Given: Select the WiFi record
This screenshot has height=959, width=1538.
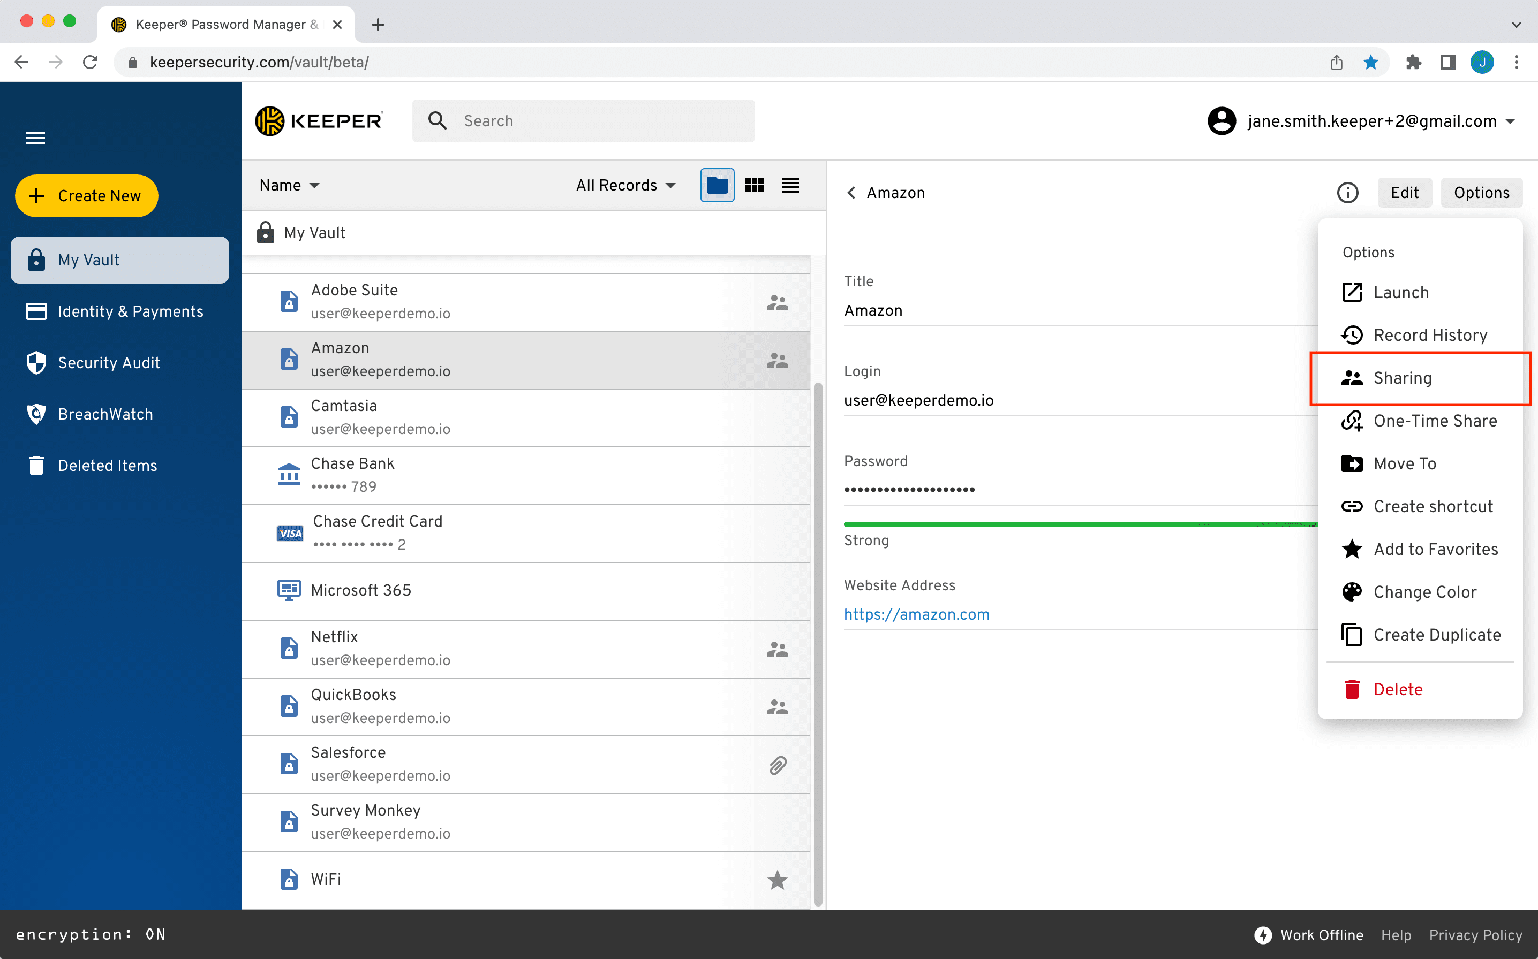Looking at the screenshot, I should click(526, 879).
